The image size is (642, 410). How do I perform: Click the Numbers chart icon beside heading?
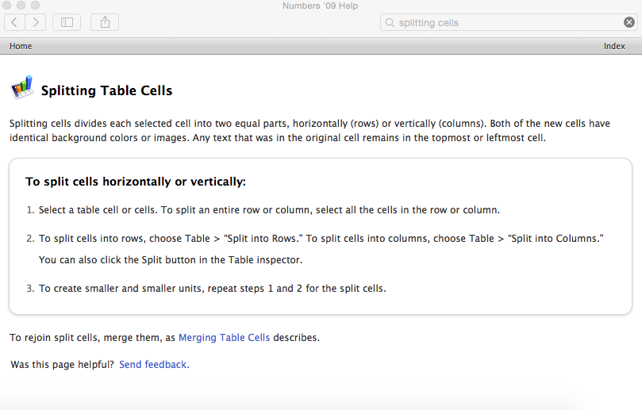[21, 87]
